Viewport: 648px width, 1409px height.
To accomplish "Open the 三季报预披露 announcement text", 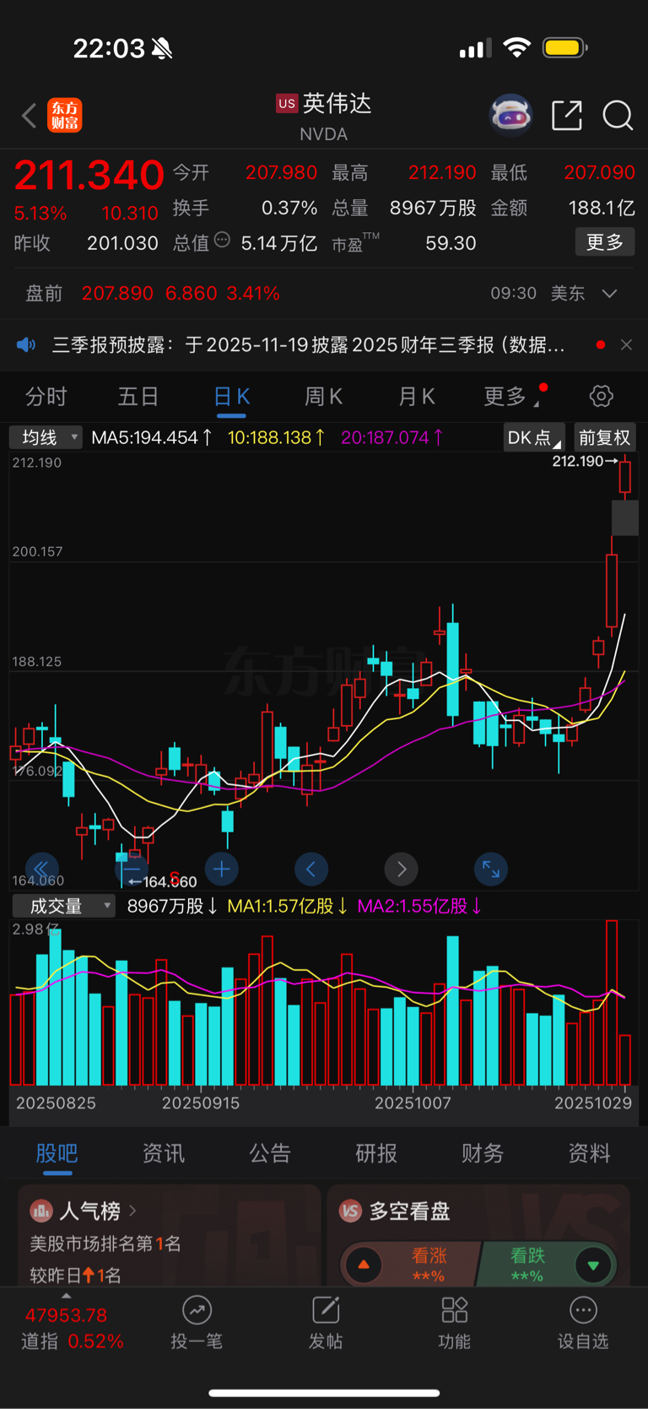I will tap(309, 344).
